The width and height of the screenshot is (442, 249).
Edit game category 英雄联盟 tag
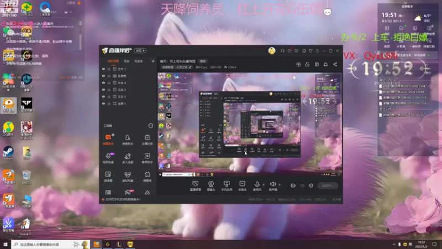176,67
